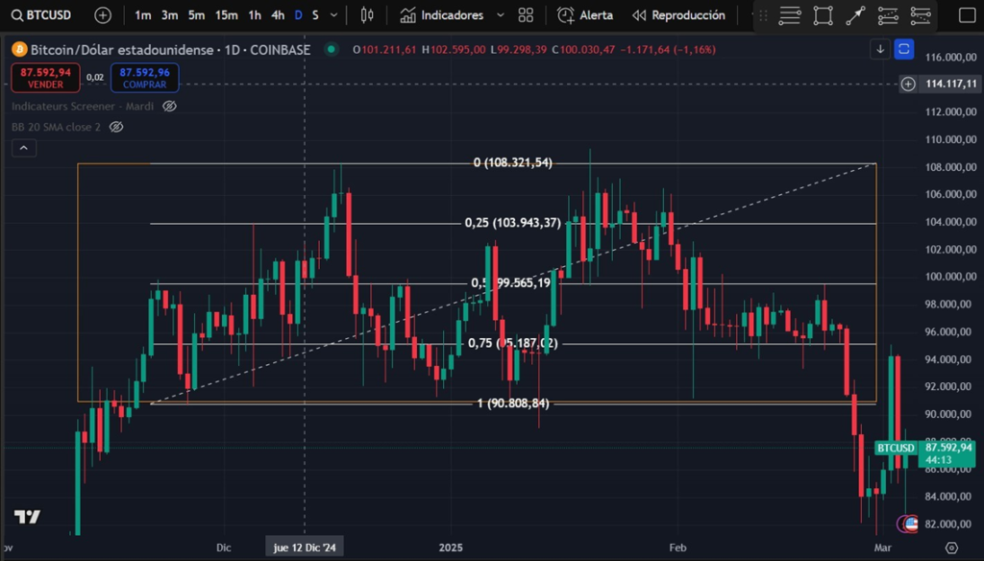The height and width of the screenshot is (561, 984).
Task: Click the 114.117,11 crosshair price label
Action: (950, 84)
